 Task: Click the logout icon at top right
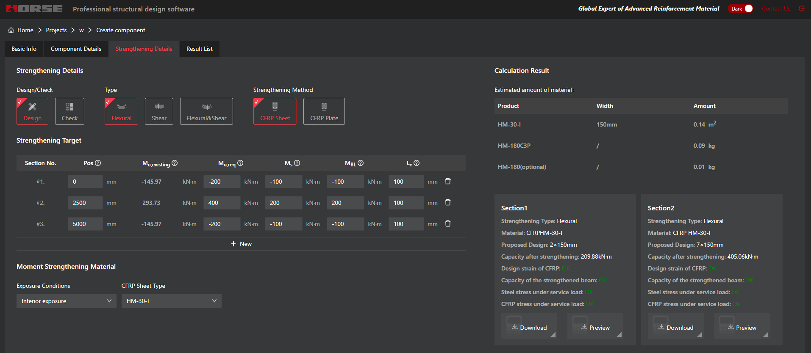pyautogui.click(x=801, y=8)
